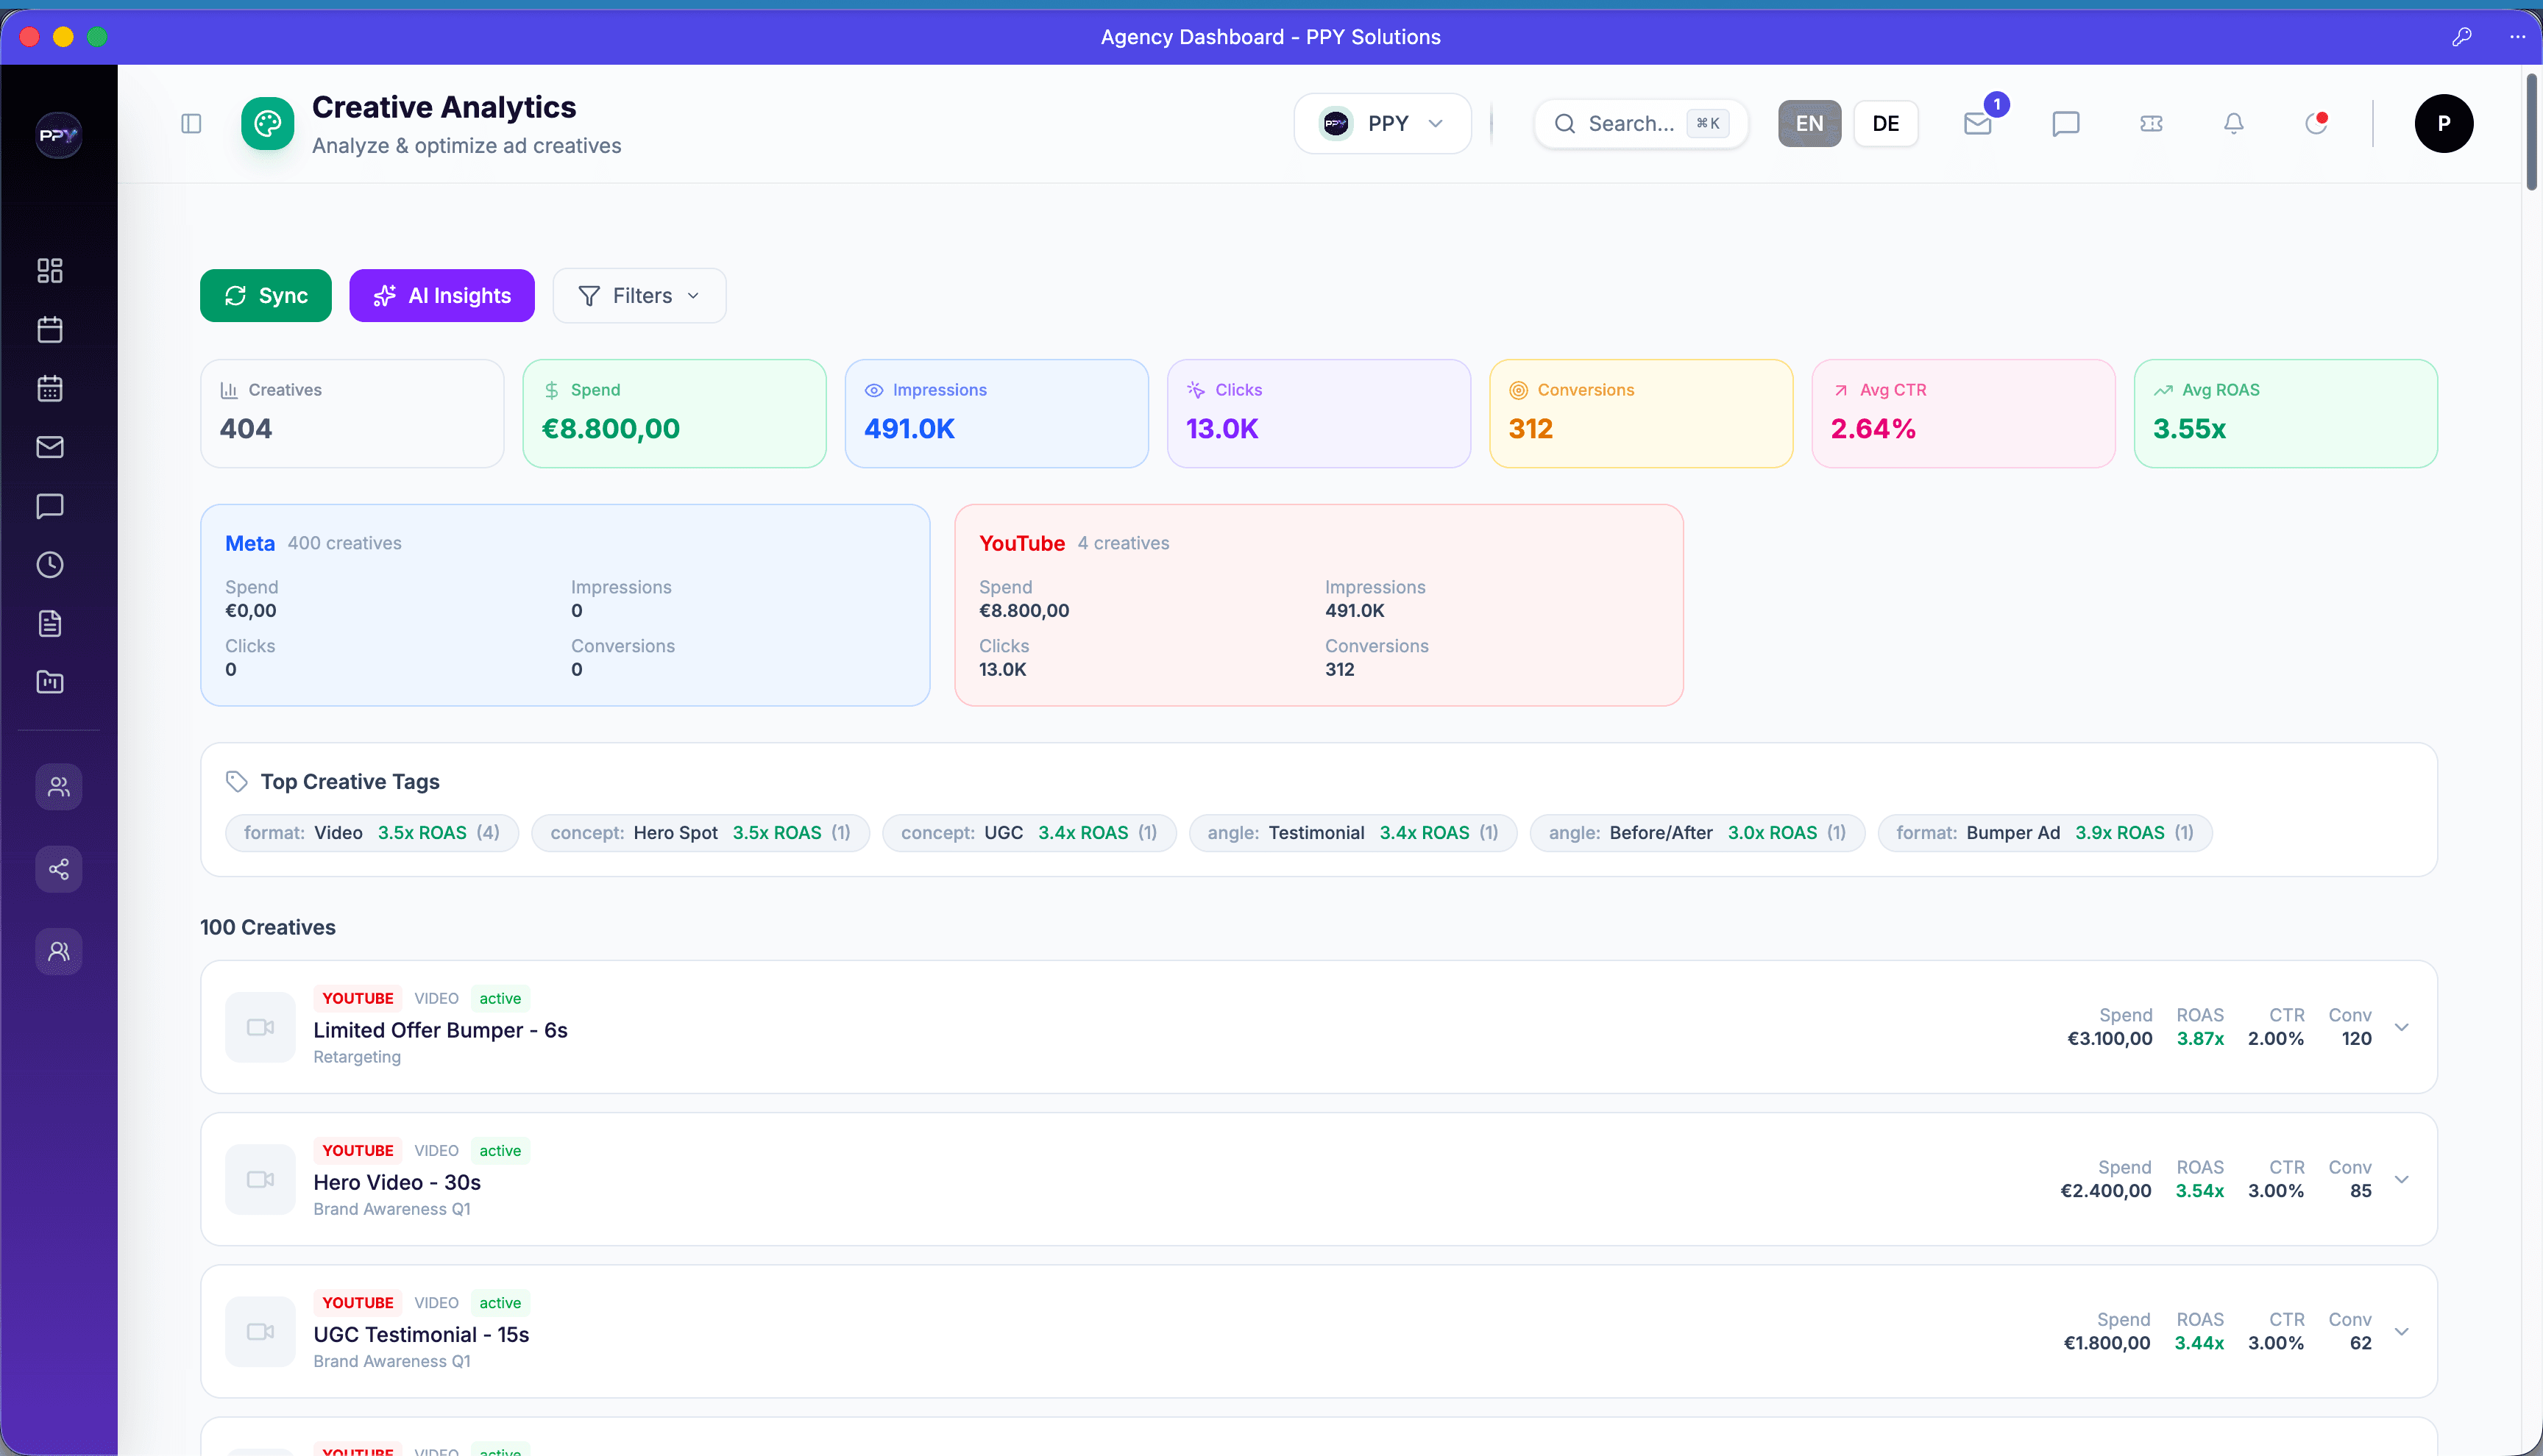Open the folder chart icon in the sidebar
Screen dimensions: 2543x1456
coord(50,682)
